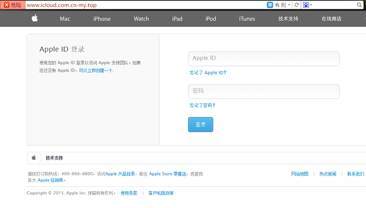Click the magnifier search icon
366x208 pixels.
[x=359, y=5]
